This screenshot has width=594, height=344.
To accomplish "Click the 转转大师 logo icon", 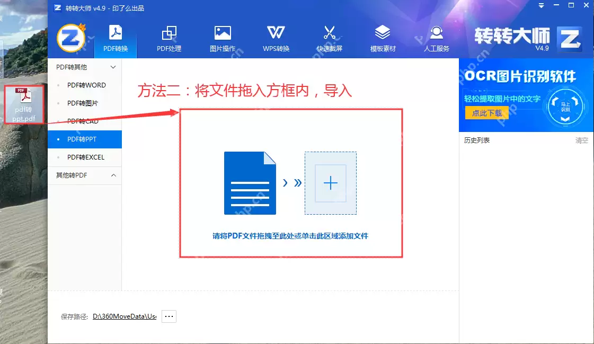I will [x=72, y=37].
